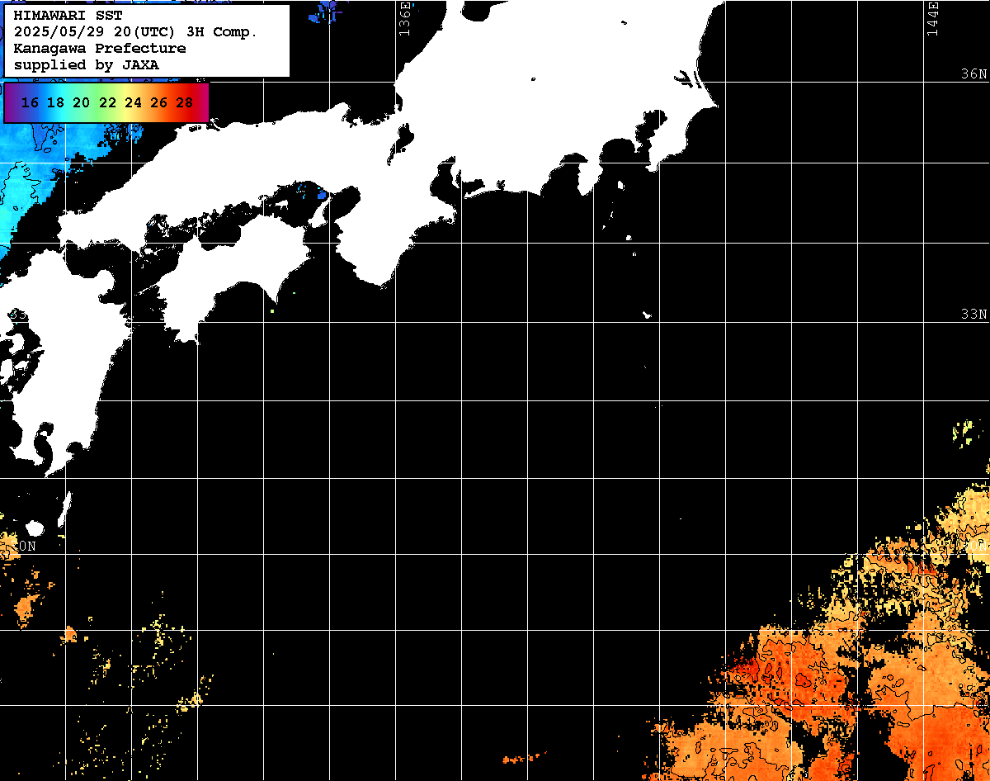Pick the 16 value on the color scale
Image resolution: width=990 pixels, height=781 pixels.
(31, 102)
